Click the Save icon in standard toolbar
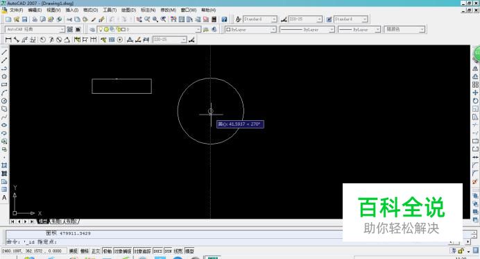 [24, 19]
